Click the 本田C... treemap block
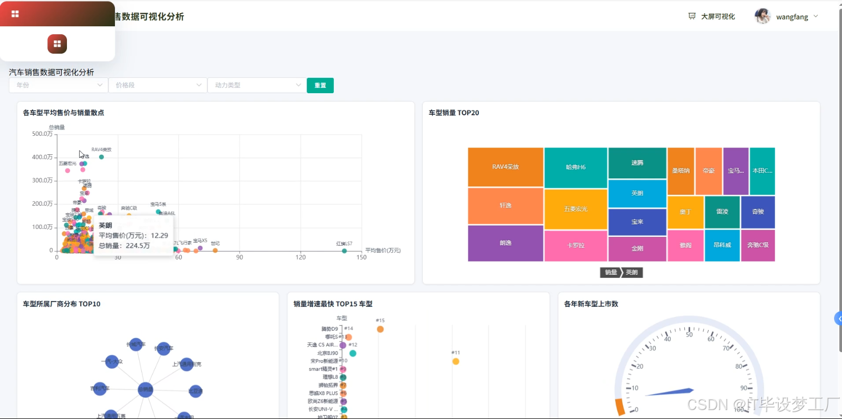The height and width of the screenshot is (419, 842). [x=762, y=171]
